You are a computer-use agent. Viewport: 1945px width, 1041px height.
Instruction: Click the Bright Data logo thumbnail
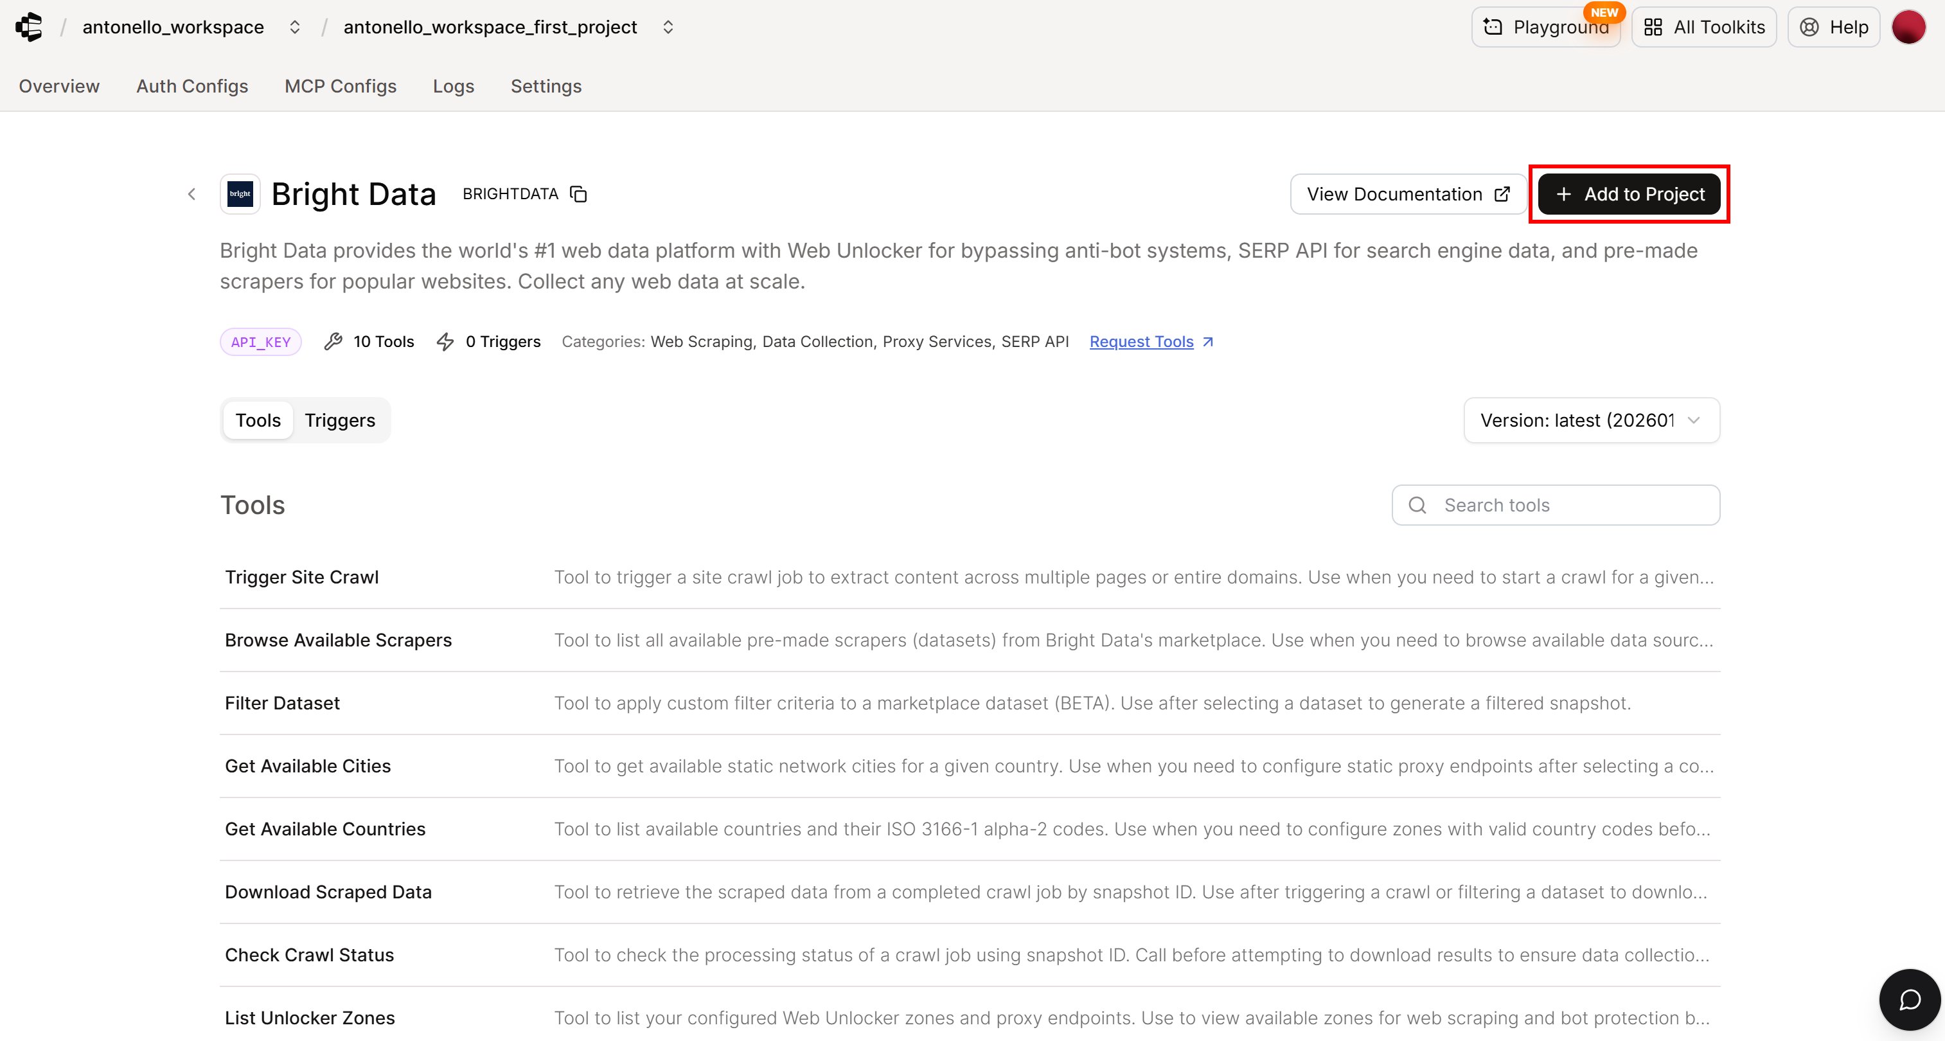pos(240,194)
